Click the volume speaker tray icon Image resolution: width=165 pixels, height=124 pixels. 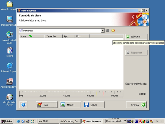(x=133, y=121)
